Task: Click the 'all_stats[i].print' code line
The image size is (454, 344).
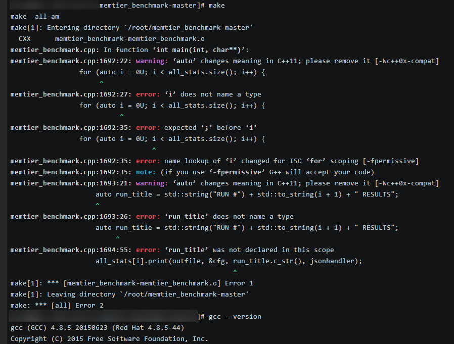Action: (229, 261)
